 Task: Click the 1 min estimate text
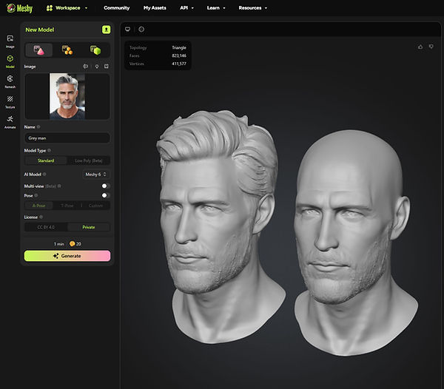coord(59,244)
